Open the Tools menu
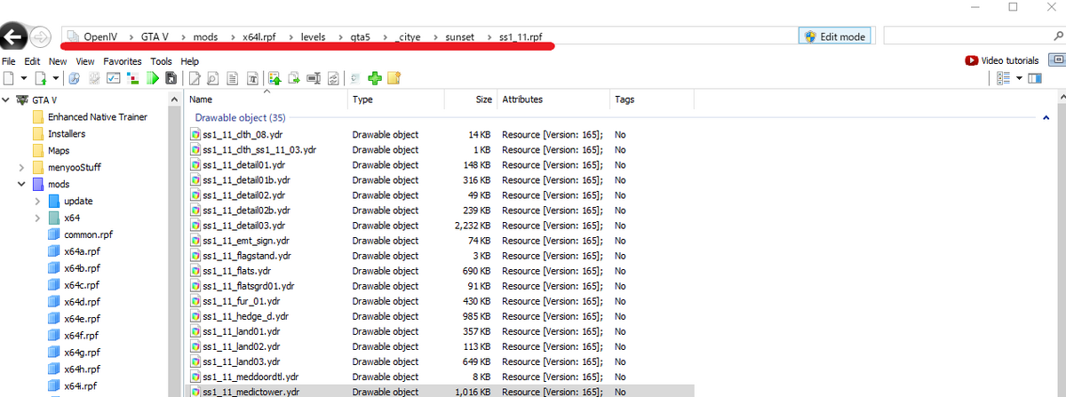The width and height of the screenshot is (1066, 397). pyautogui.click(x=161, y=61)
